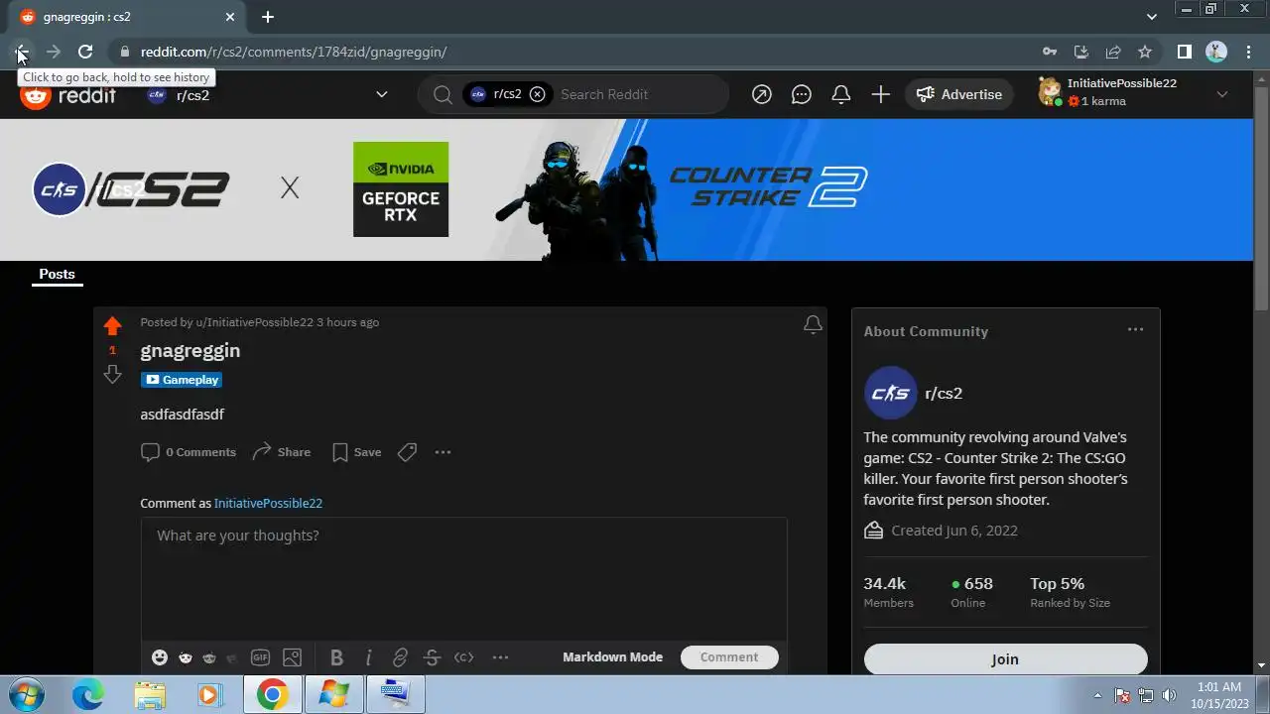The image size is (1270, 714).
Task: Add an image to the comment
Action: pos(292,657)
